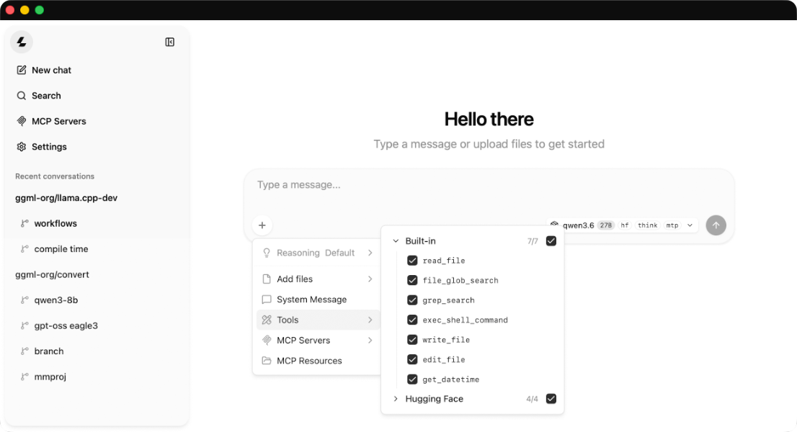Expand the Add files submenu arrow
797x432 pixels.
370,279
